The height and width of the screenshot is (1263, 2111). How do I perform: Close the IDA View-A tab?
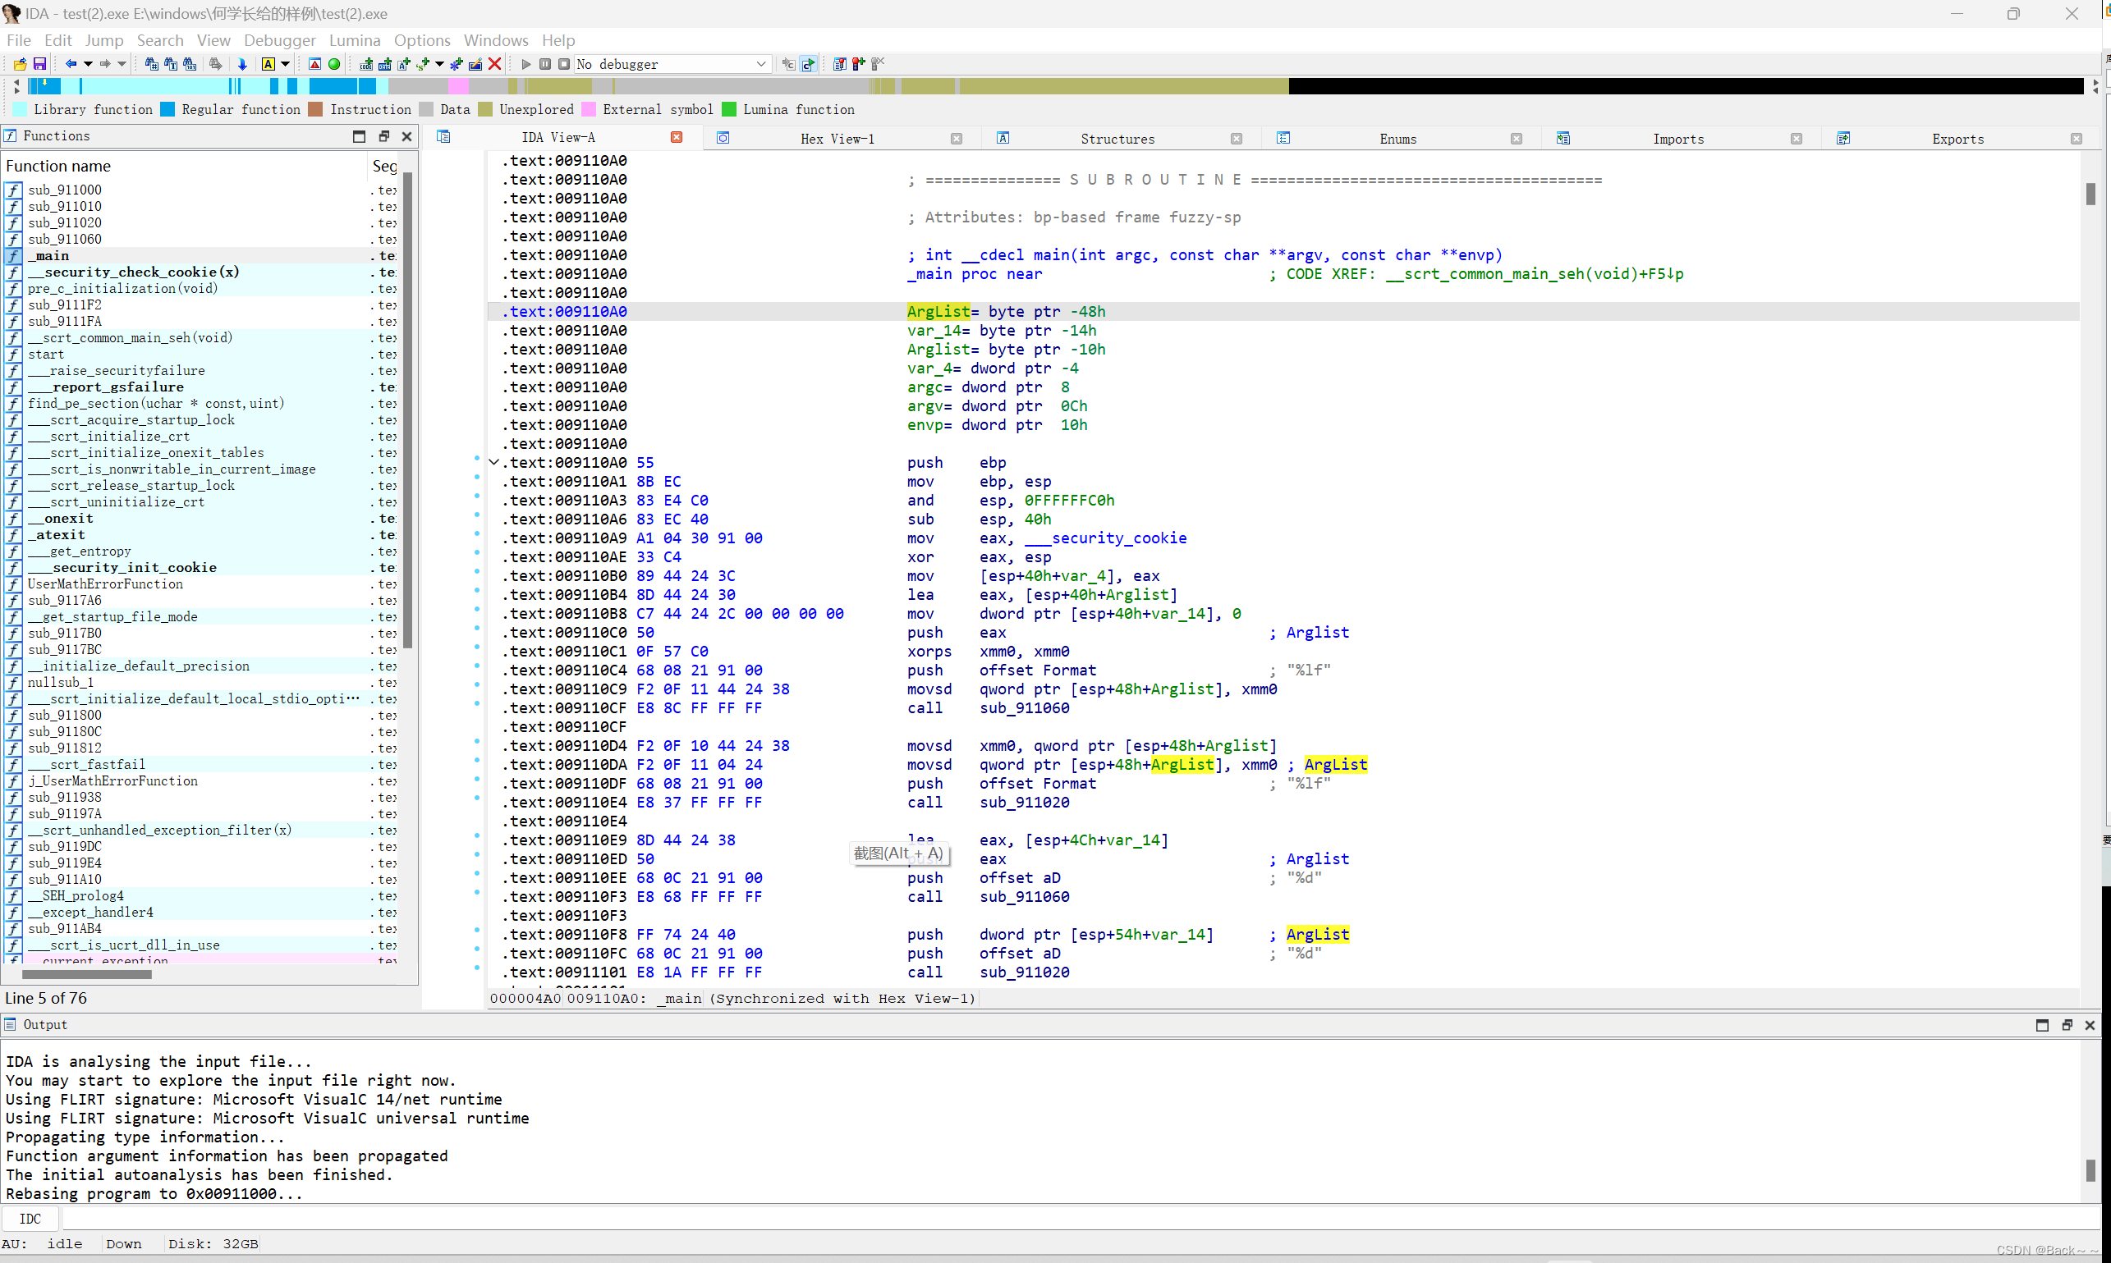coord(676,137)
